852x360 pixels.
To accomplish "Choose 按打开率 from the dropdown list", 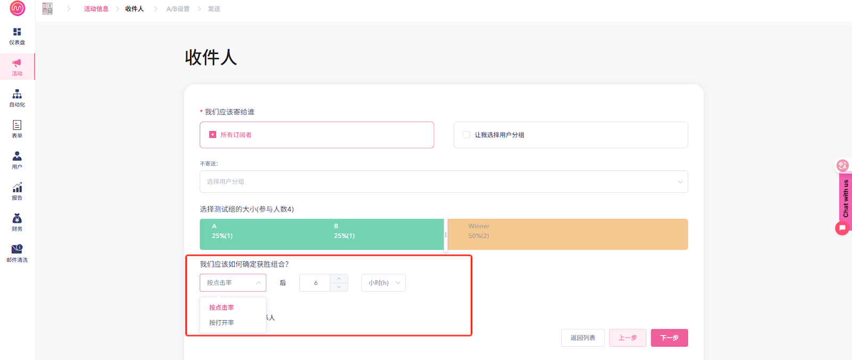I will point(222,323).
